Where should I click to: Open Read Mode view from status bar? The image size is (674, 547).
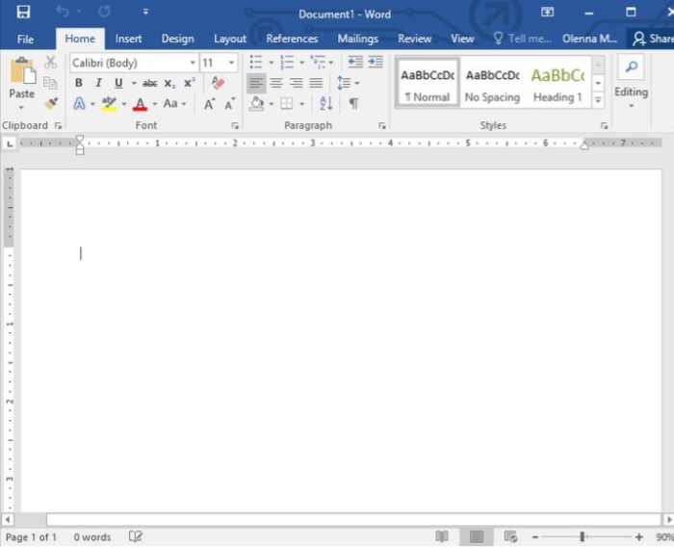442,536
